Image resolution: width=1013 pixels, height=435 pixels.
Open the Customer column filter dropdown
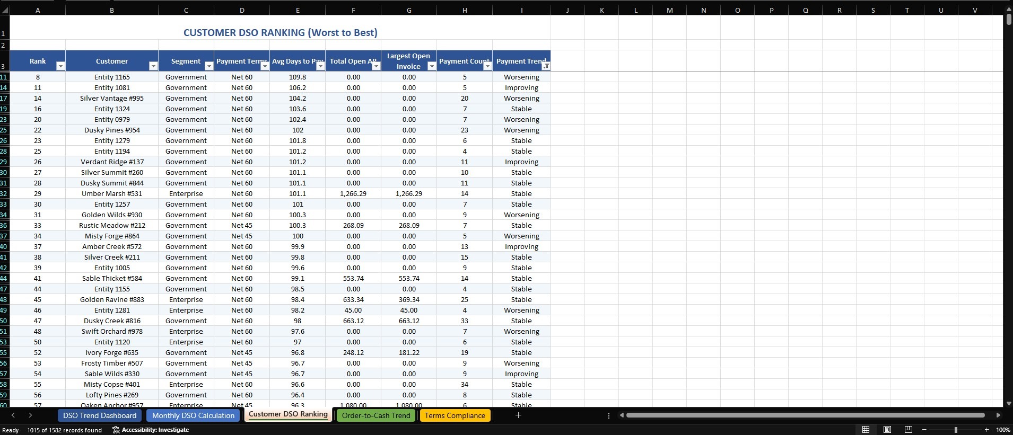click(x=153, y=66)
